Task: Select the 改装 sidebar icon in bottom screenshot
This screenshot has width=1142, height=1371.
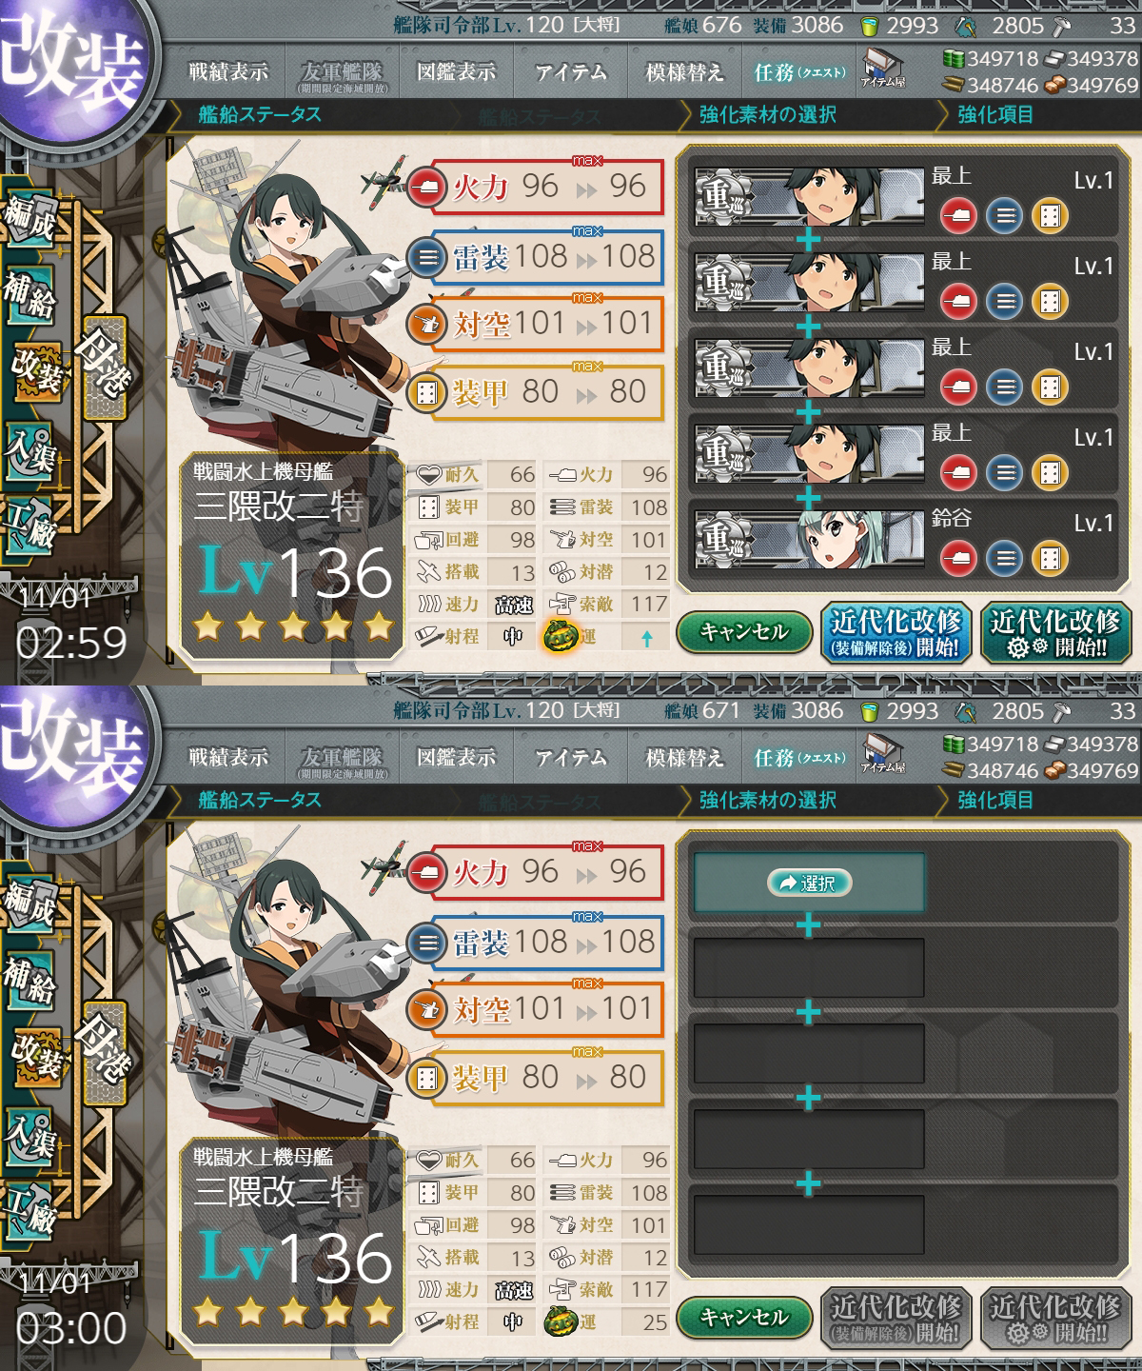Action: [34, 1057]
